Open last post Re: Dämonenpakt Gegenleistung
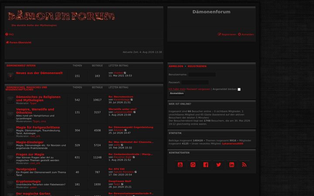Screen dimensions: 314x196 pyautogui.click(x=131, y=127)
